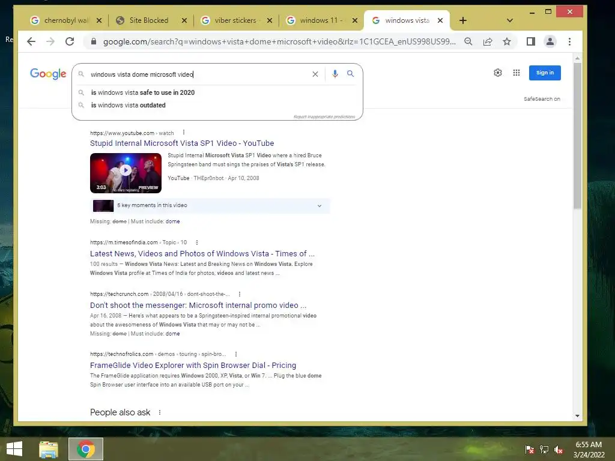This screenshot has width=615, height=461.
Task: Open the Chrome profile avatar menu
Action: click(x=550, y=41)
